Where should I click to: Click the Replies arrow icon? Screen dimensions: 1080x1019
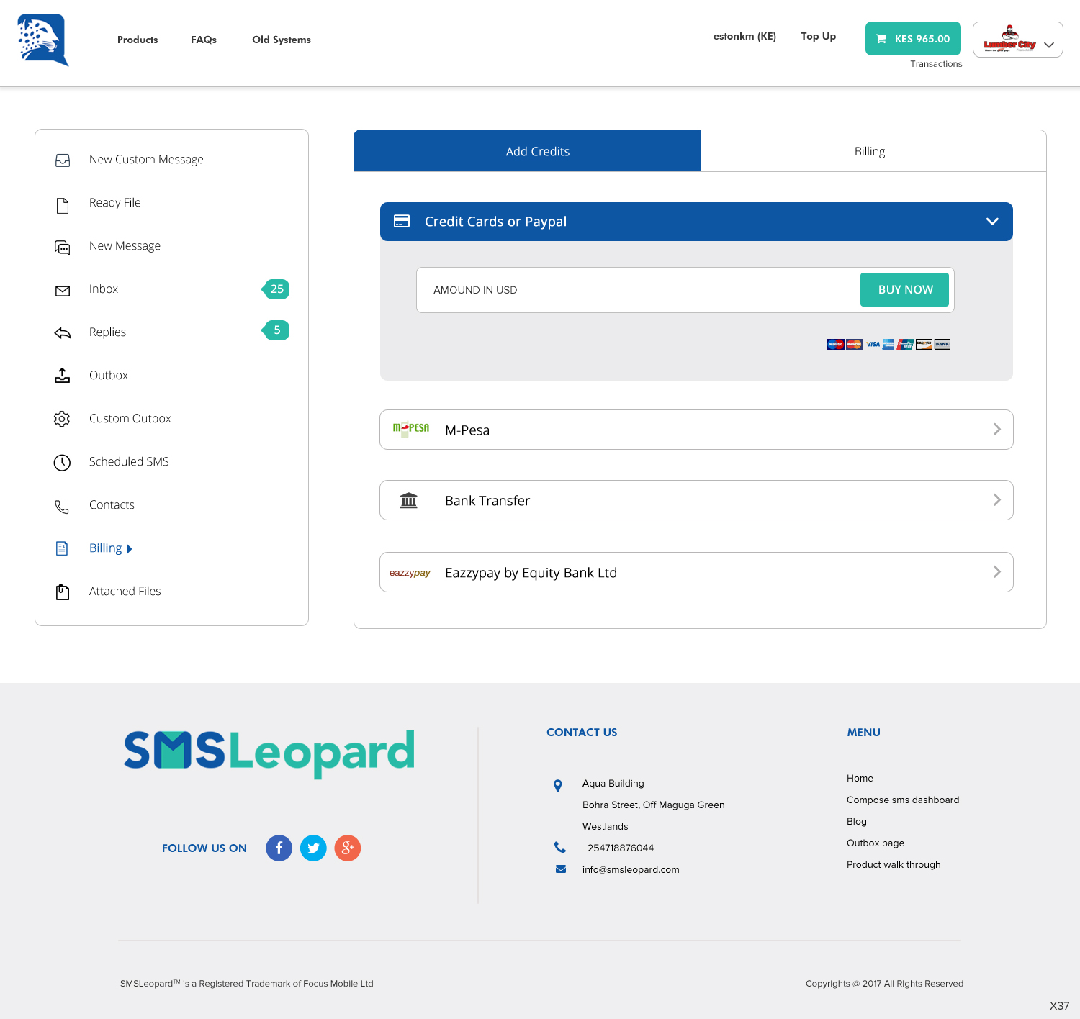tap(63, 332)
